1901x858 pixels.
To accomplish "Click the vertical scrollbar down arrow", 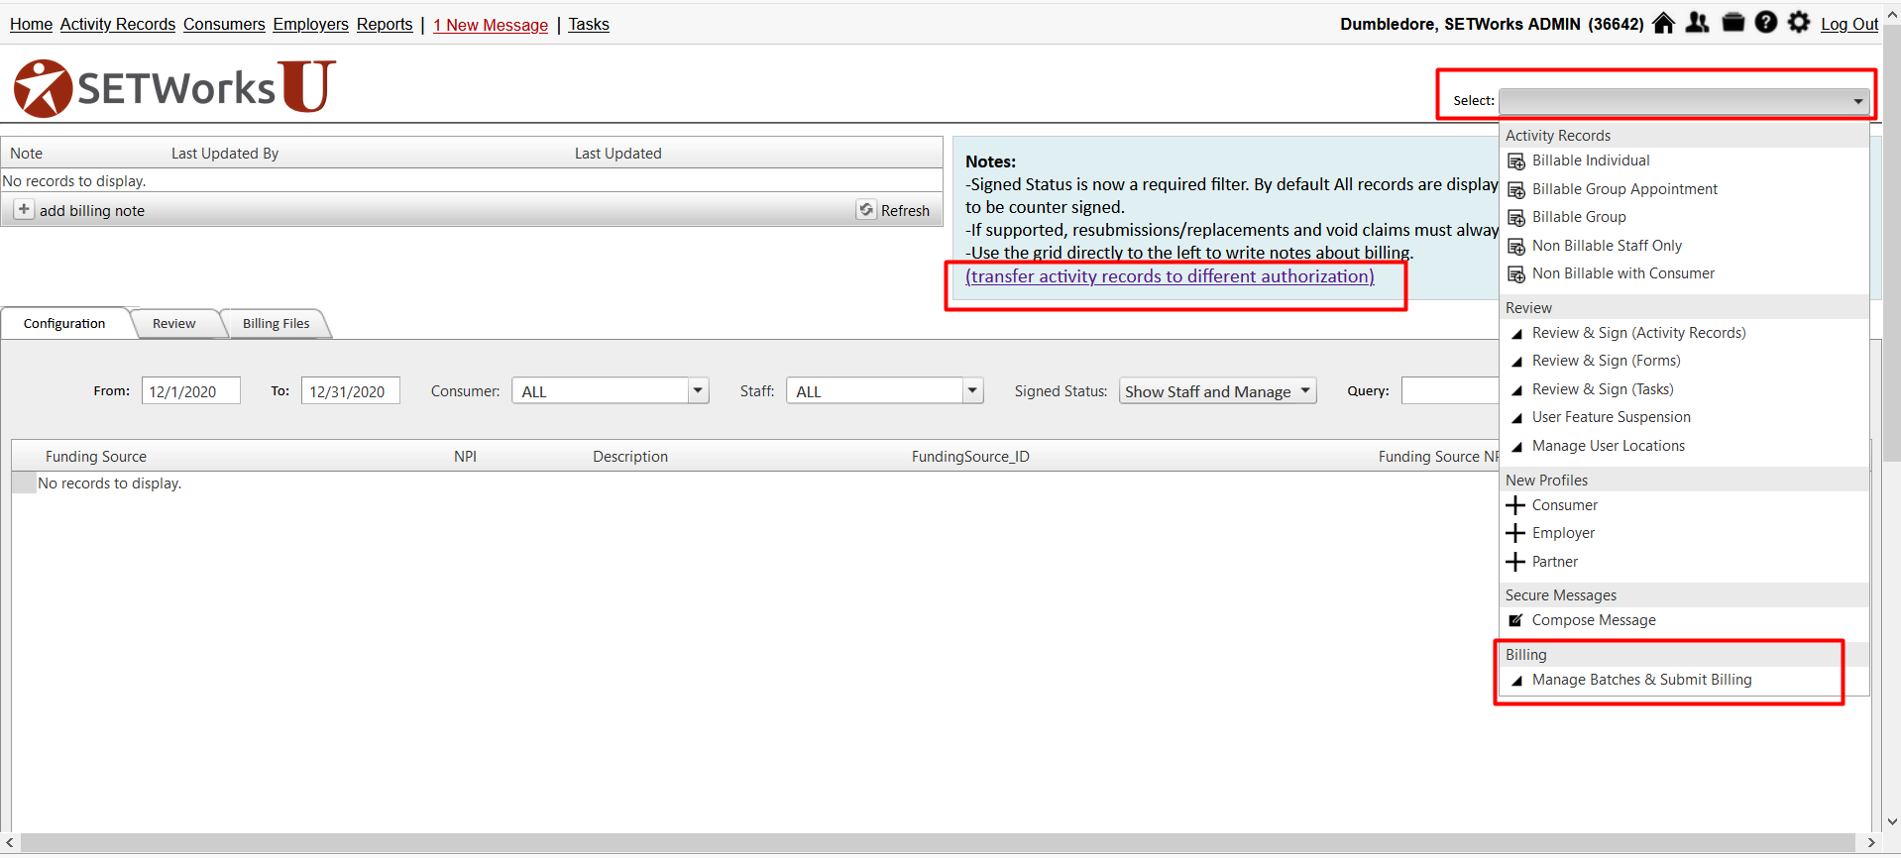I will click(x=1892, y=821).
